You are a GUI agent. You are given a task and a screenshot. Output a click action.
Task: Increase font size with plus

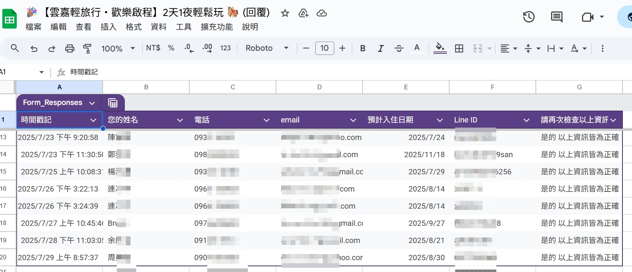[x=342, y=48]
